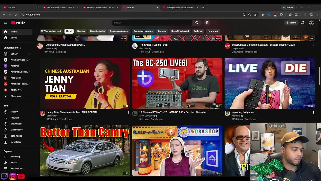
Task: Select the Computer Hardware filter chip
Action: (x=143, y=31)
